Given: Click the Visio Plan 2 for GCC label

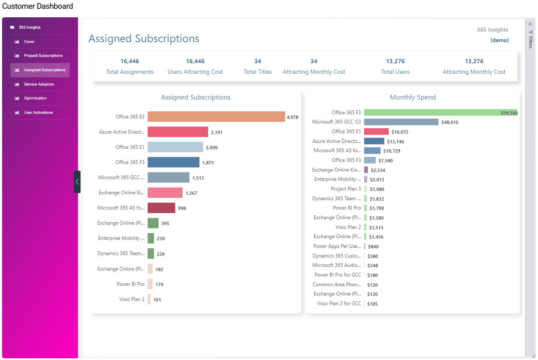Looking at the screenshot, I should 339,304.
